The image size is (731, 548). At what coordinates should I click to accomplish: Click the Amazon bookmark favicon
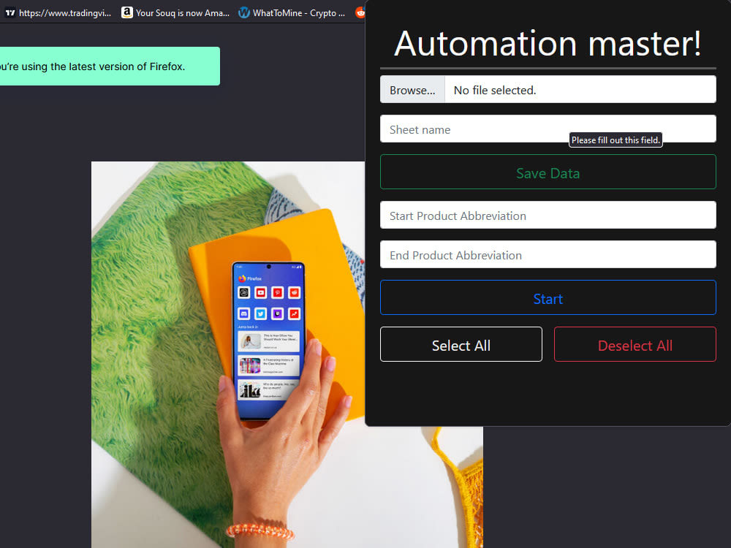(126, 12)
